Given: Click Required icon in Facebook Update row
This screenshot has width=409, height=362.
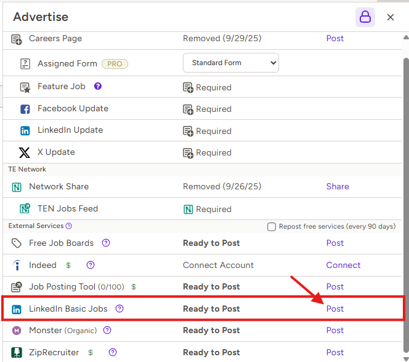Looking at the screenshot, I should tap(188, 109).
